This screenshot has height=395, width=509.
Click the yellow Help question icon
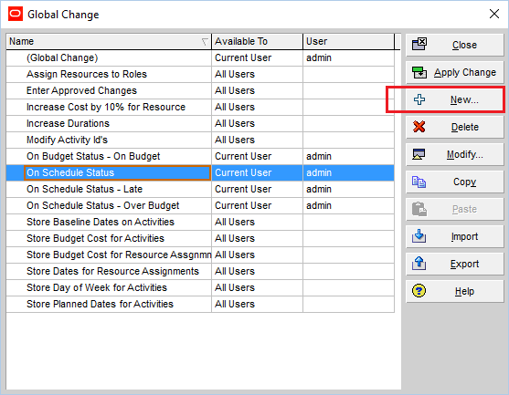click(419, 291)
